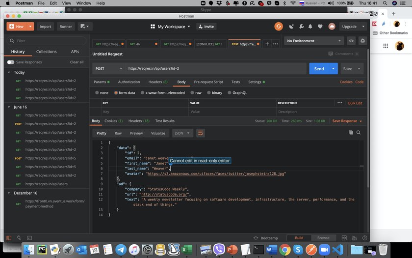Open the keyboard shortcuts icon
This screenshot has width=412, height=258.
click(355, 238)
